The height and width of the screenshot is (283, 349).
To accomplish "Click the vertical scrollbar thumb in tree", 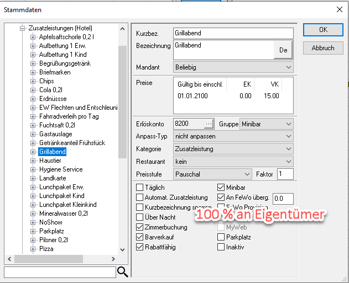I will pyautogui.click(x=122, y=102).
